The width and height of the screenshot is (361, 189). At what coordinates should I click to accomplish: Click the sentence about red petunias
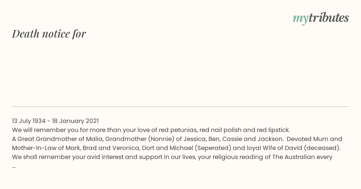pyautogui.click(x=151, y=130)
